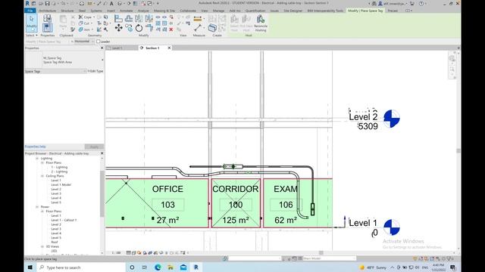485x272 pixels.
Task: Click the Cortana circle icon in taskbar
Action: pyautogui.click(x=132, y=267)
